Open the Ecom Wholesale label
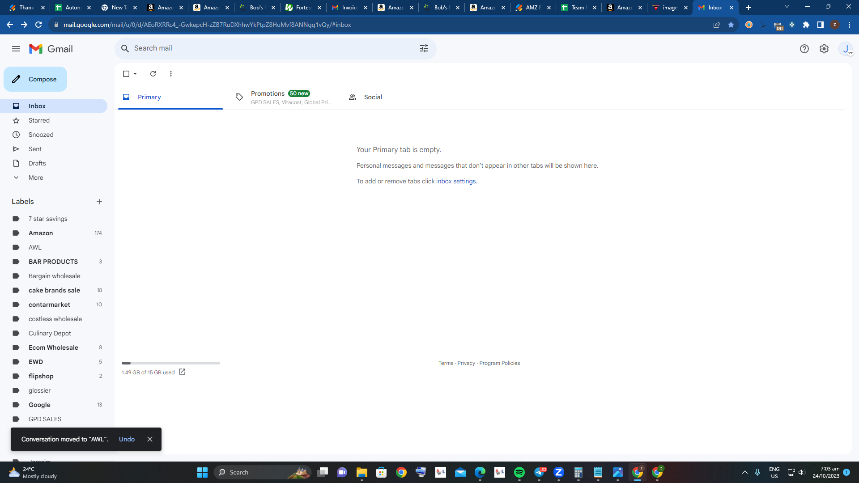This screenshot has width=859, height=483. (x=54, y=347)
